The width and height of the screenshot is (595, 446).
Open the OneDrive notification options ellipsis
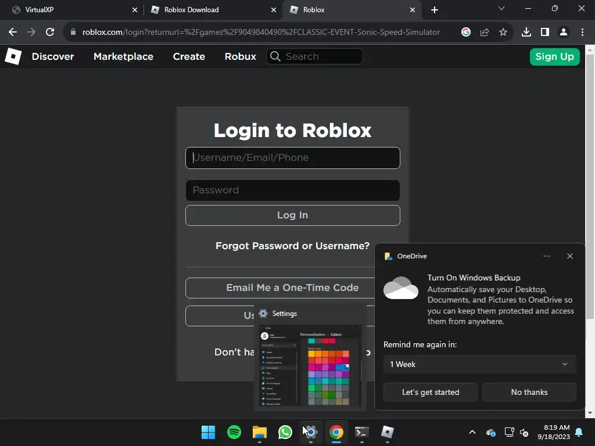(546, 256)
